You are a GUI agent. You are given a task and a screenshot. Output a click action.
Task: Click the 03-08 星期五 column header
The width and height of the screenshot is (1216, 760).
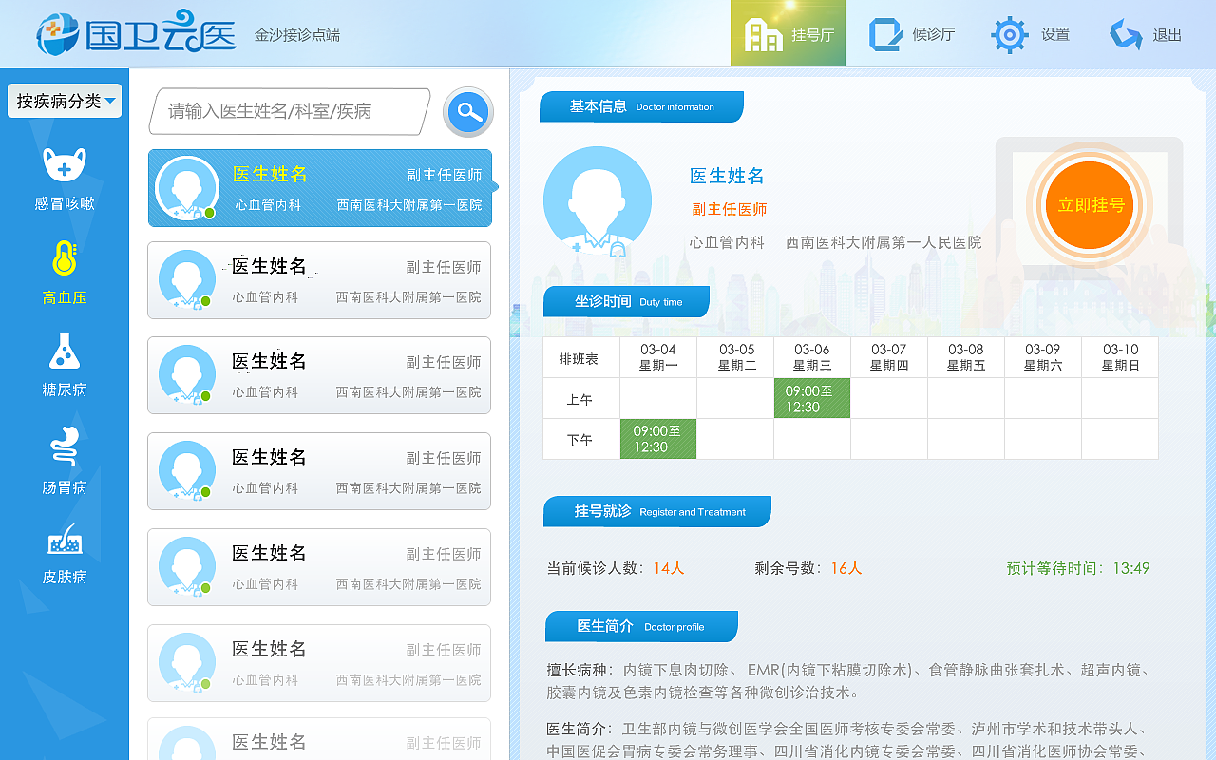coord(965,357)
